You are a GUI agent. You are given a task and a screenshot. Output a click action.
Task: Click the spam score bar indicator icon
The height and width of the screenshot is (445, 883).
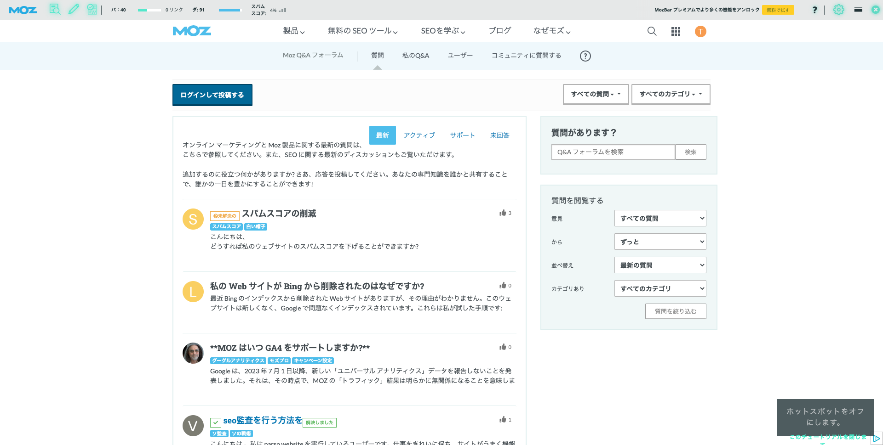(x=282, y=10)
